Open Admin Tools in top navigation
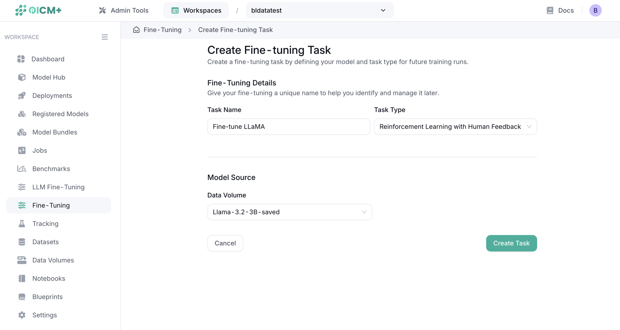The height and width of the screenshot is (330, 620). (123, 10)
